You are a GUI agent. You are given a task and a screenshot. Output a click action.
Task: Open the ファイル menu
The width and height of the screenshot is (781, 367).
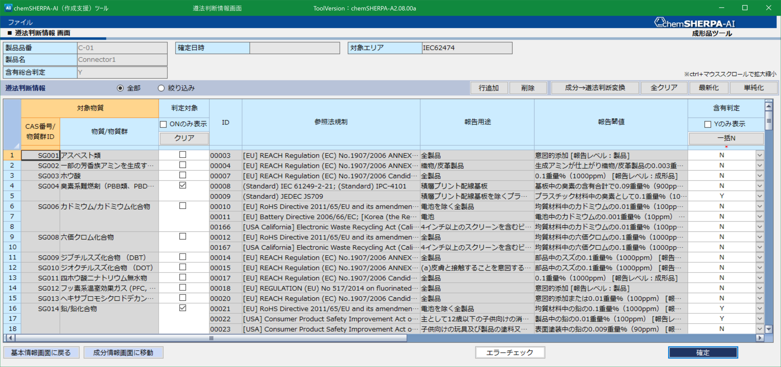pyautogui.click(x=20, y=22)
